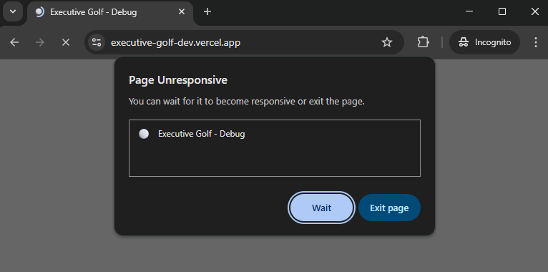Switch to the Executive Golf - Debug tab
Screen dimensions: 548x272
[110, 12]
